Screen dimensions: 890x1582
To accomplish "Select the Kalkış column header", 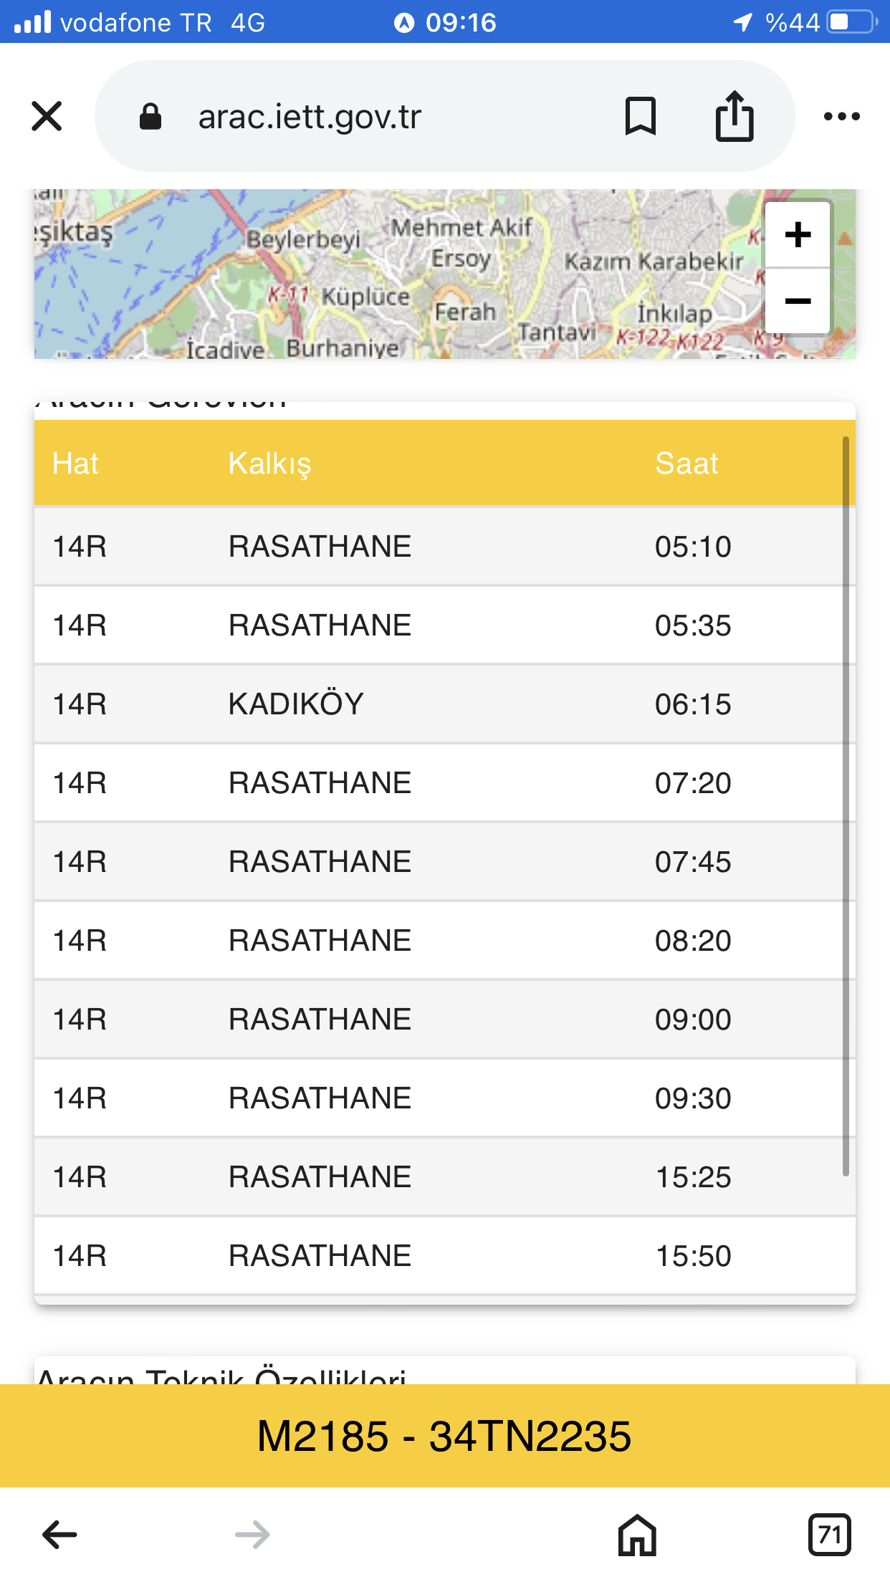I will (269, 464).
